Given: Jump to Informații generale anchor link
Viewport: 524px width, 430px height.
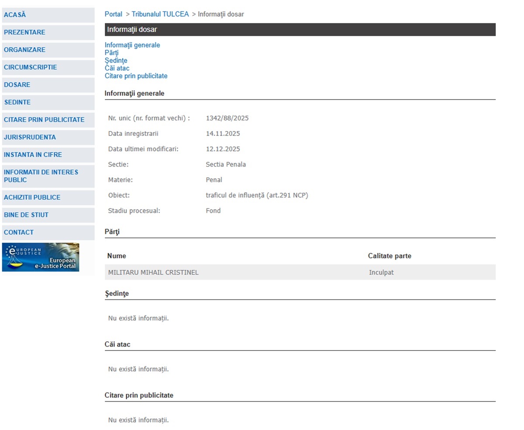Looking at the screenshot, I should pos(132,45).
